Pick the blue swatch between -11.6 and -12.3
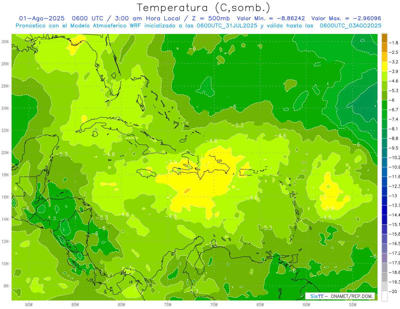The image size is (400, 309). tap(384, 181)
